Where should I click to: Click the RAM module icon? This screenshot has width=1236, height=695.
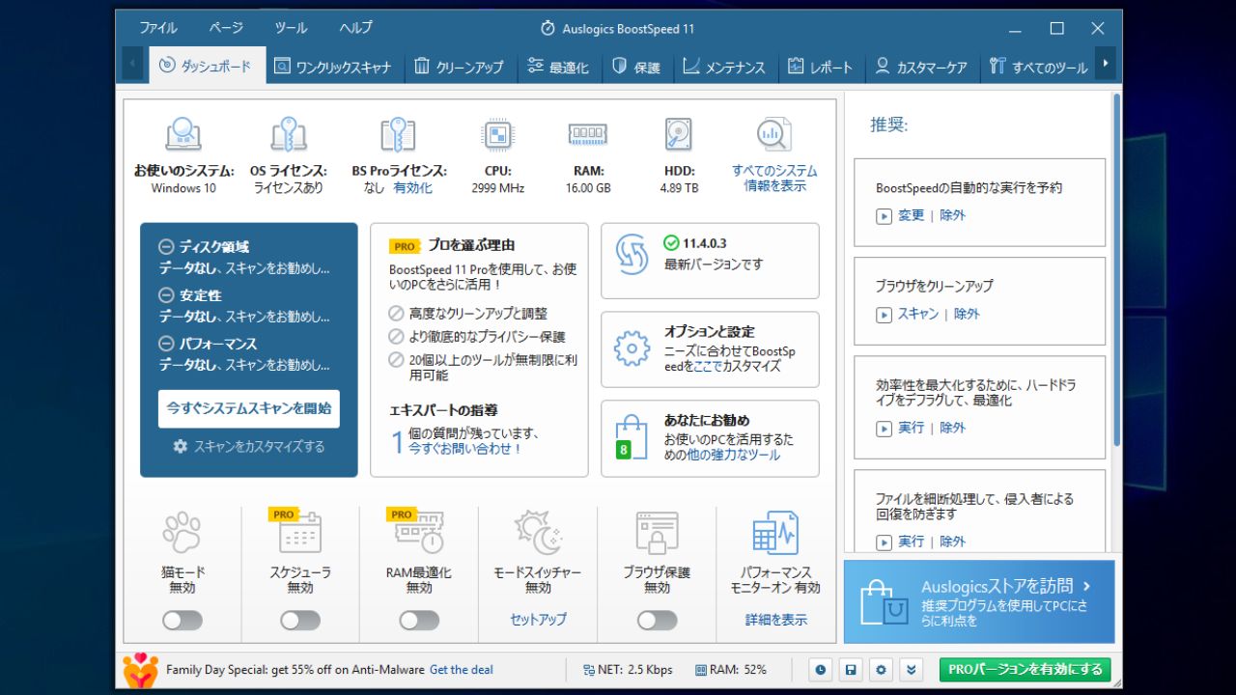(x=587, y=134)
